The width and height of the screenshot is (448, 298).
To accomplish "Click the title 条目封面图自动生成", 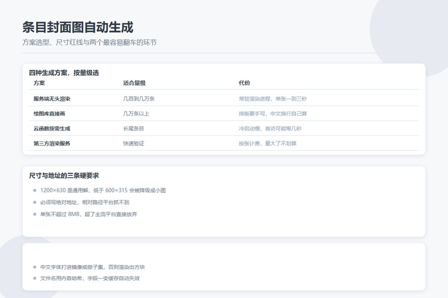I will click(78, 27).
